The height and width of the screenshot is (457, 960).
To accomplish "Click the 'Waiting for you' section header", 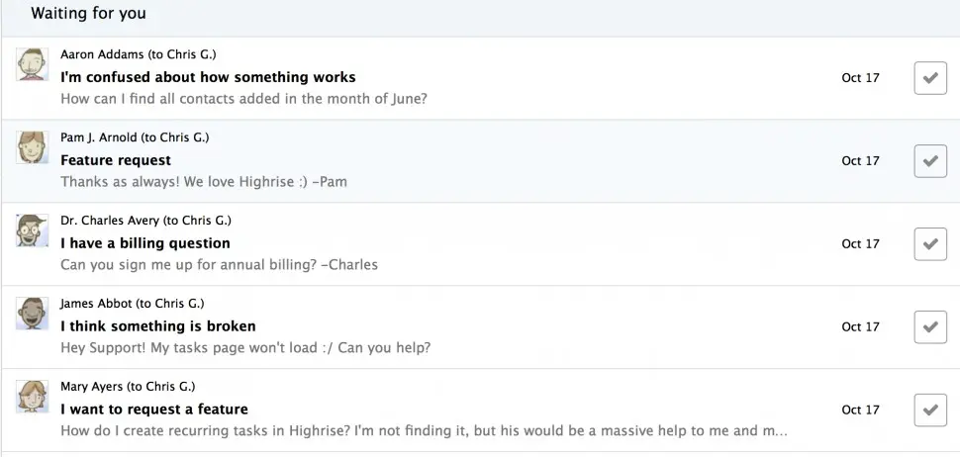I will (x=89, y=14).
